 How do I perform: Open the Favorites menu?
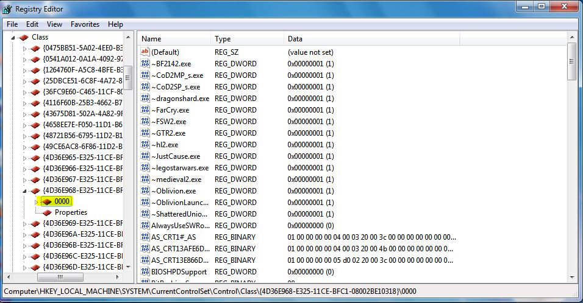pyautogui.click(x=85, y=24)
